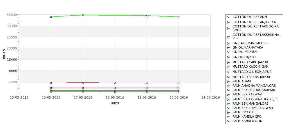
Task: Click the 19-05-2016 label on the DAYS axis
Action: point(147,97)
